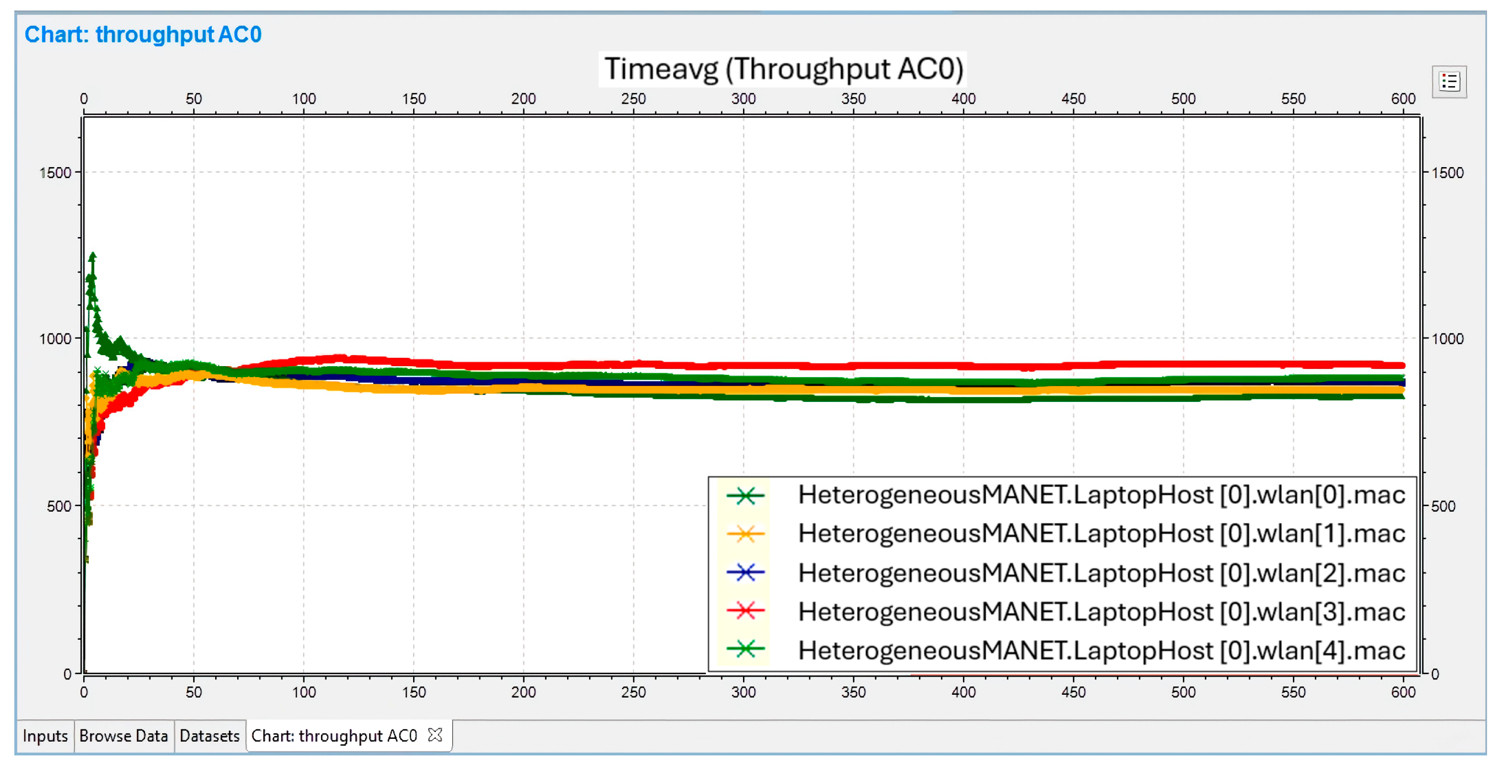Viewport: 1497px width, 767px height.
Task: Click the Chart: throughput AC0 heading
Action: coord(143,34)
